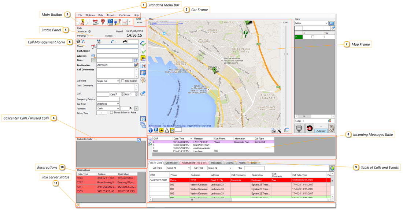Click the person with green check icon
This screenshot has height=210, width=403.
coord(143,51)
